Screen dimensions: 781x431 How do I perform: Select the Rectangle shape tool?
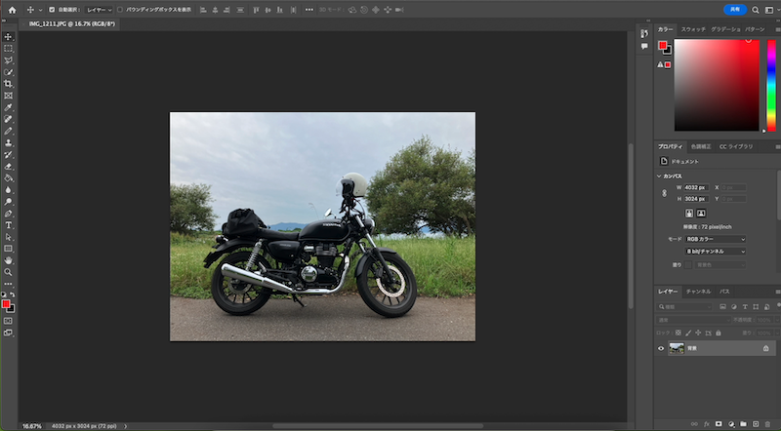[8, 249]
